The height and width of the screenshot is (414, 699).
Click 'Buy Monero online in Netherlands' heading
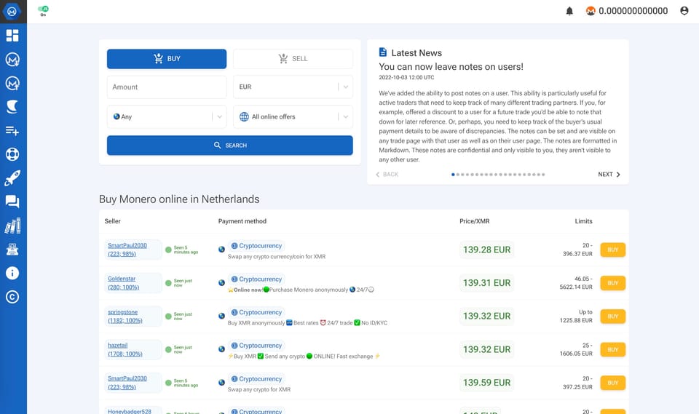[179, 199]
